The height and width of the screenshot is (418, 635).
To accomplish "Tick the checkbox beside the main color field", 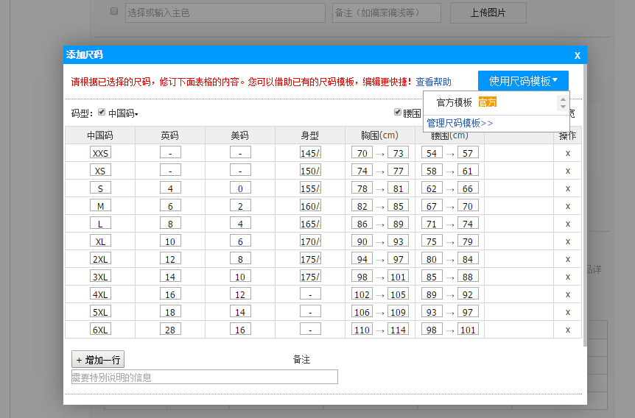I will pos(114,12).
